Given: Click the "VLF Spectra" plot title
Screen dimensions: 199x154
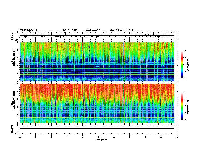Looking at the screenshot, I should [28, 30].
